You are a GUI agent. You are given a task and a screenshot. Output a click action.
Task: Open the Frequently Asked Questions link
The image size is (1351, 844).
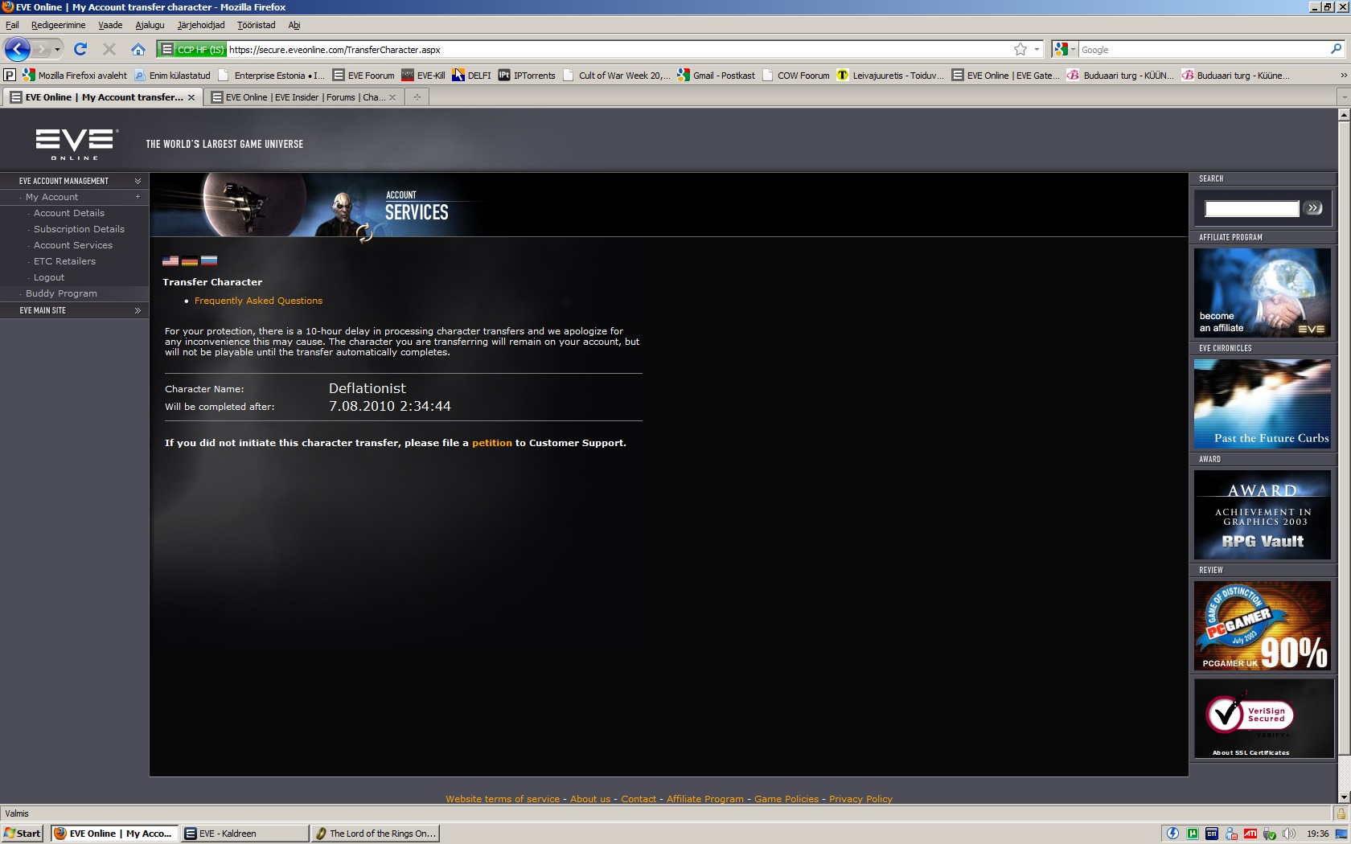pyautogui.click(x=258, y=301)
